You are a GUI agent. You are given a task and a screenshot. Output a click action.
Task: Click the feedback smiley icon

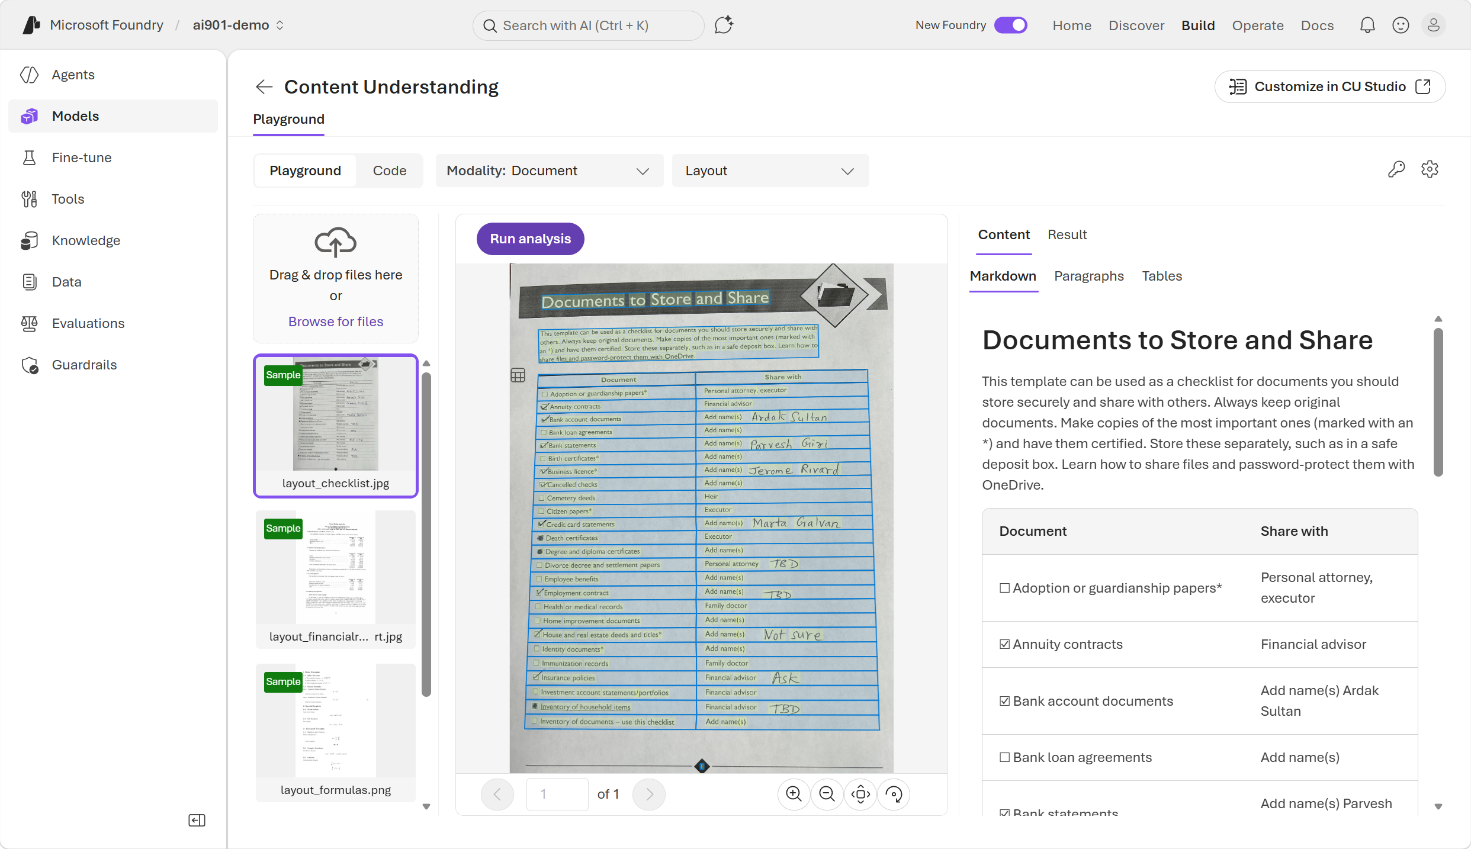pyautogui.click(x=1401, y=25)
